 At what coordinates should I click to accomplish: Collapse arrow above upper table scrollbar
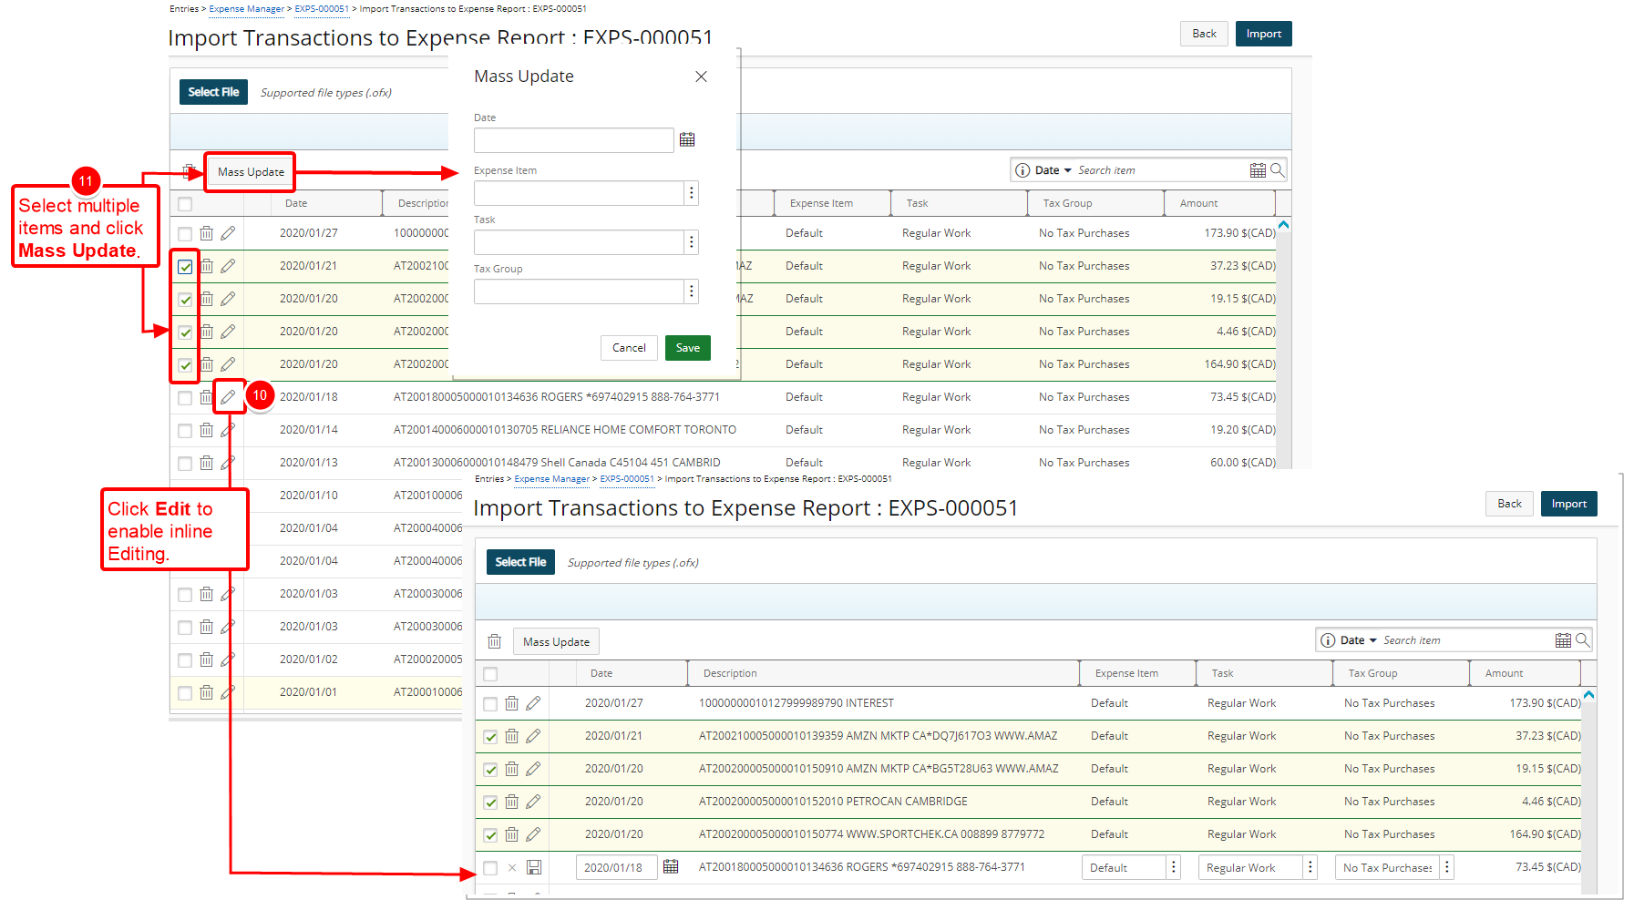click(1283, 224)
